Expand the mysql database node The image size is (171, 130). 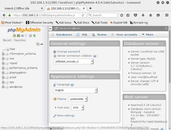tap(3, 63)
